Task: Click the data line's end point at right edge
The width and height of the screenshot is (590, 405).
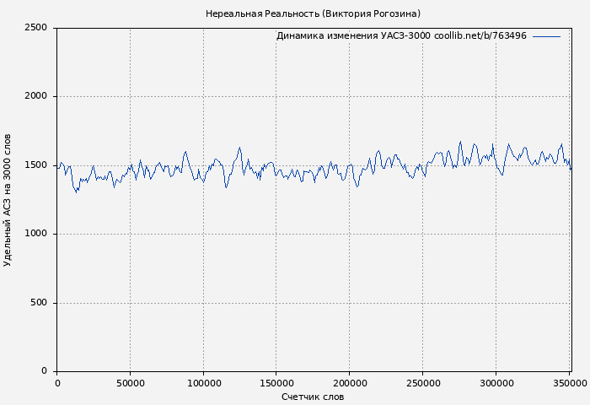Action: pos(571,169)
